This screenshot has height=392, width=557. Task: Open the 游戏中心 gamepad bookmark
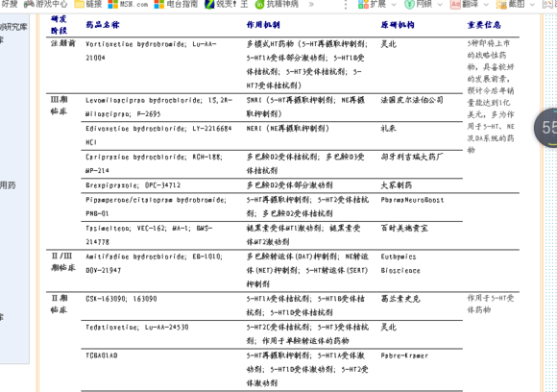click(x=45, y=4)
